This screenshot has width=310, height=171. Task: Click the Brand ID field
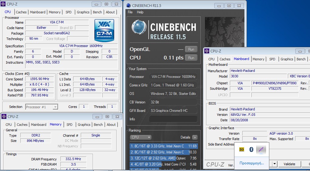[82, 28]
